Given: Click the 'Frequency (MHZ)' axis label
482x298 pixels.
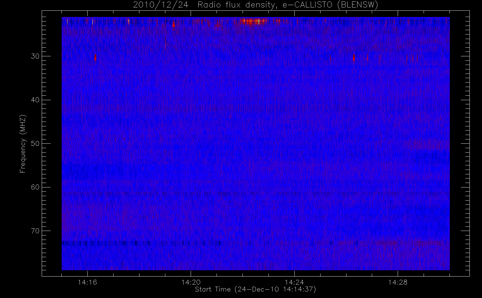Looking at the screenshot, I should [23, 144].
